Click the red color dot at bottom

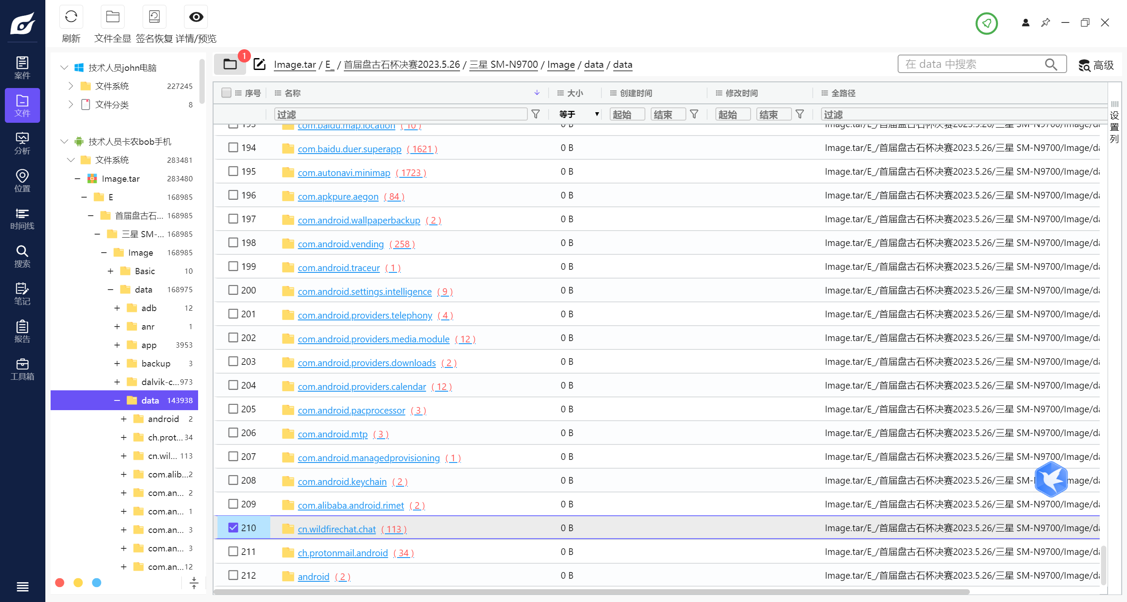[x=60, y=583]
